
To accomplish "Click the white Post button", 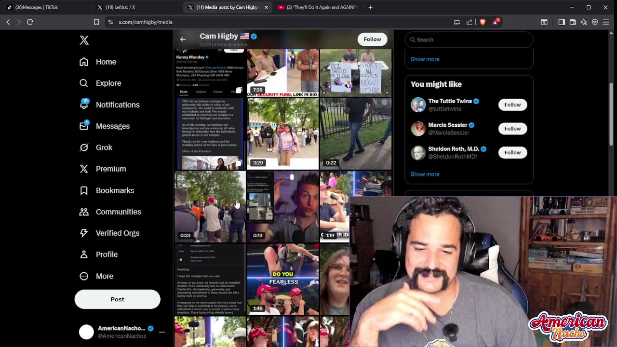I will click(x=117, y=299).
